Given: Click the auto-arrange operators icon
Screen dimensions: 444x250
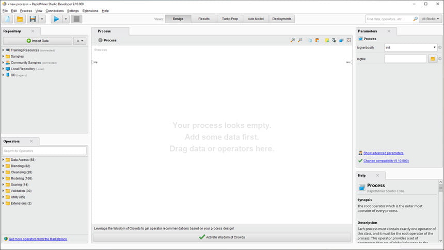Looking at the screenshot, I should (x=341, y=40).
